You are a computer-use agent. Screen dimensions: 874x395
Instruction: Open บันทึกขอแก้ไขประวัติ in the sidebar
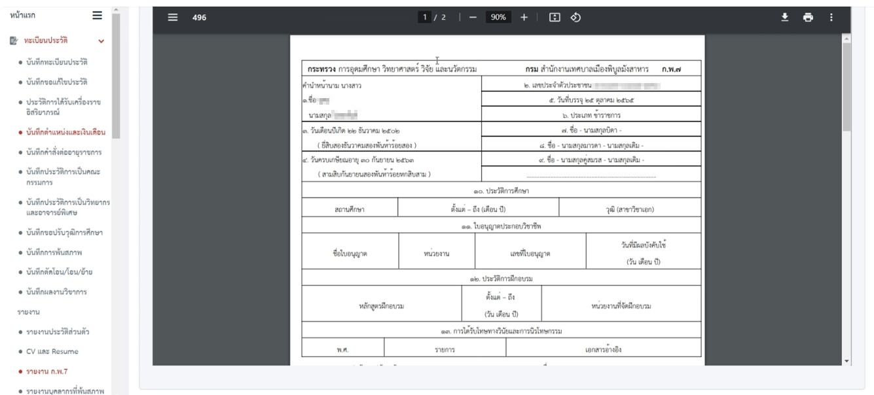(56, 82)
